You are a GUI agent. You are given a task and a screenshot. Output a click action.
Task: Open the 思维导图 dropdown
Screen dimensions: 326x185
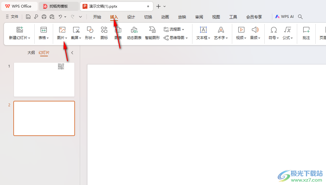[176, 38]
